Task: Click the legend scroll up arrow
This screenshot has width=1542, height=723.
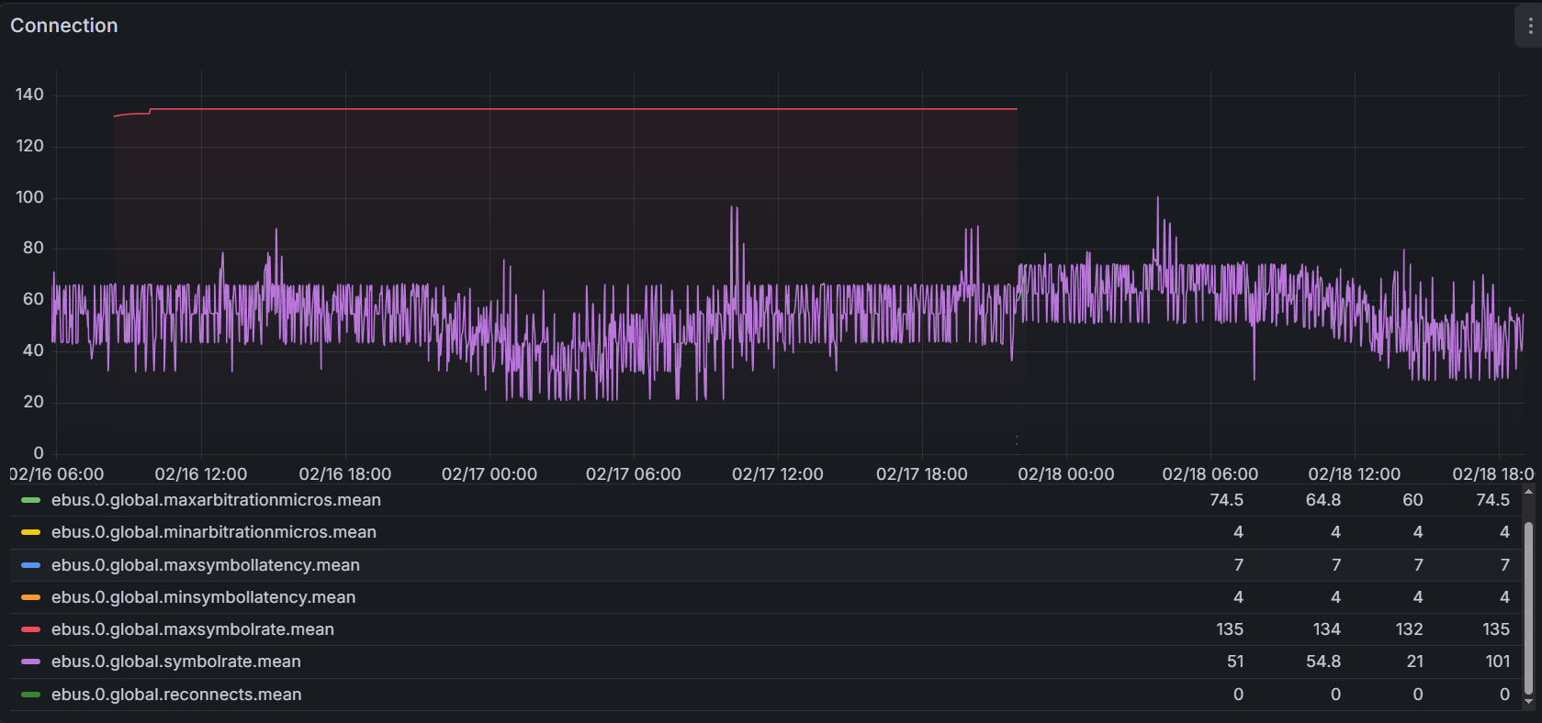Action: pyautogui.click(x=1528, y=493)
